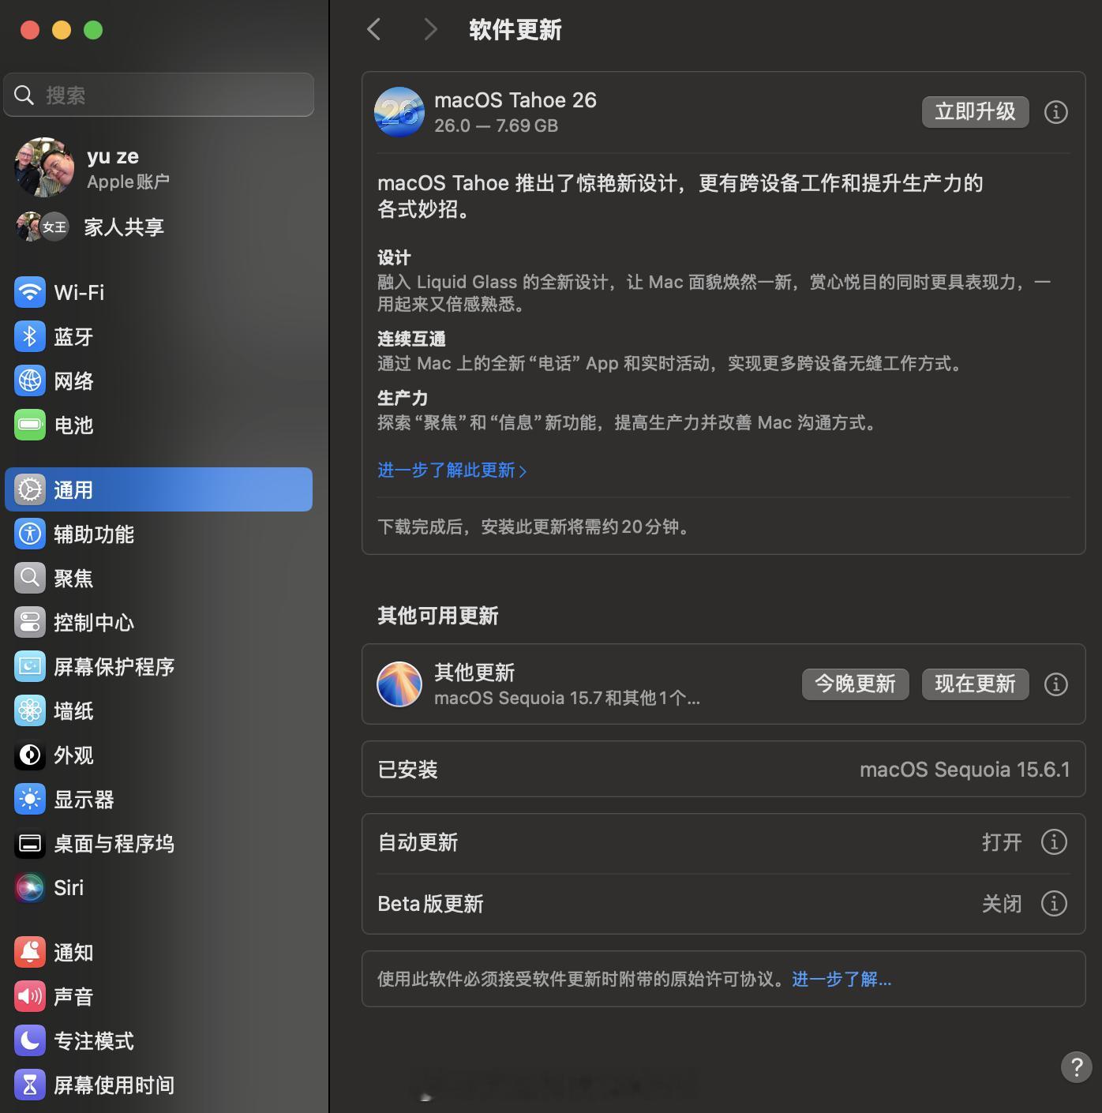Viewport: 1102px width, 1113px height.
Task: Open 辅助功能 accessibility icon
Action: click(x=30, y=534)
